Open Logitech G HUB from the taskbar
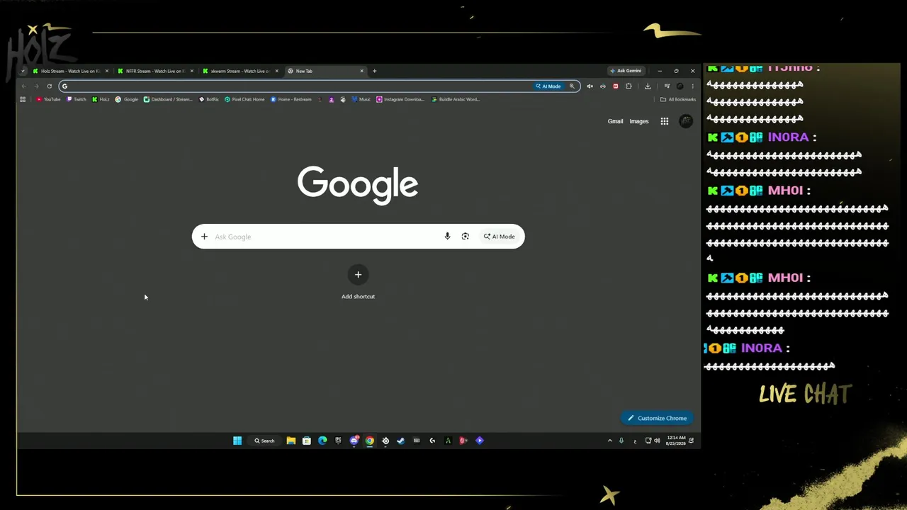This screenshot has width=907, height=510. coord(432,441)
